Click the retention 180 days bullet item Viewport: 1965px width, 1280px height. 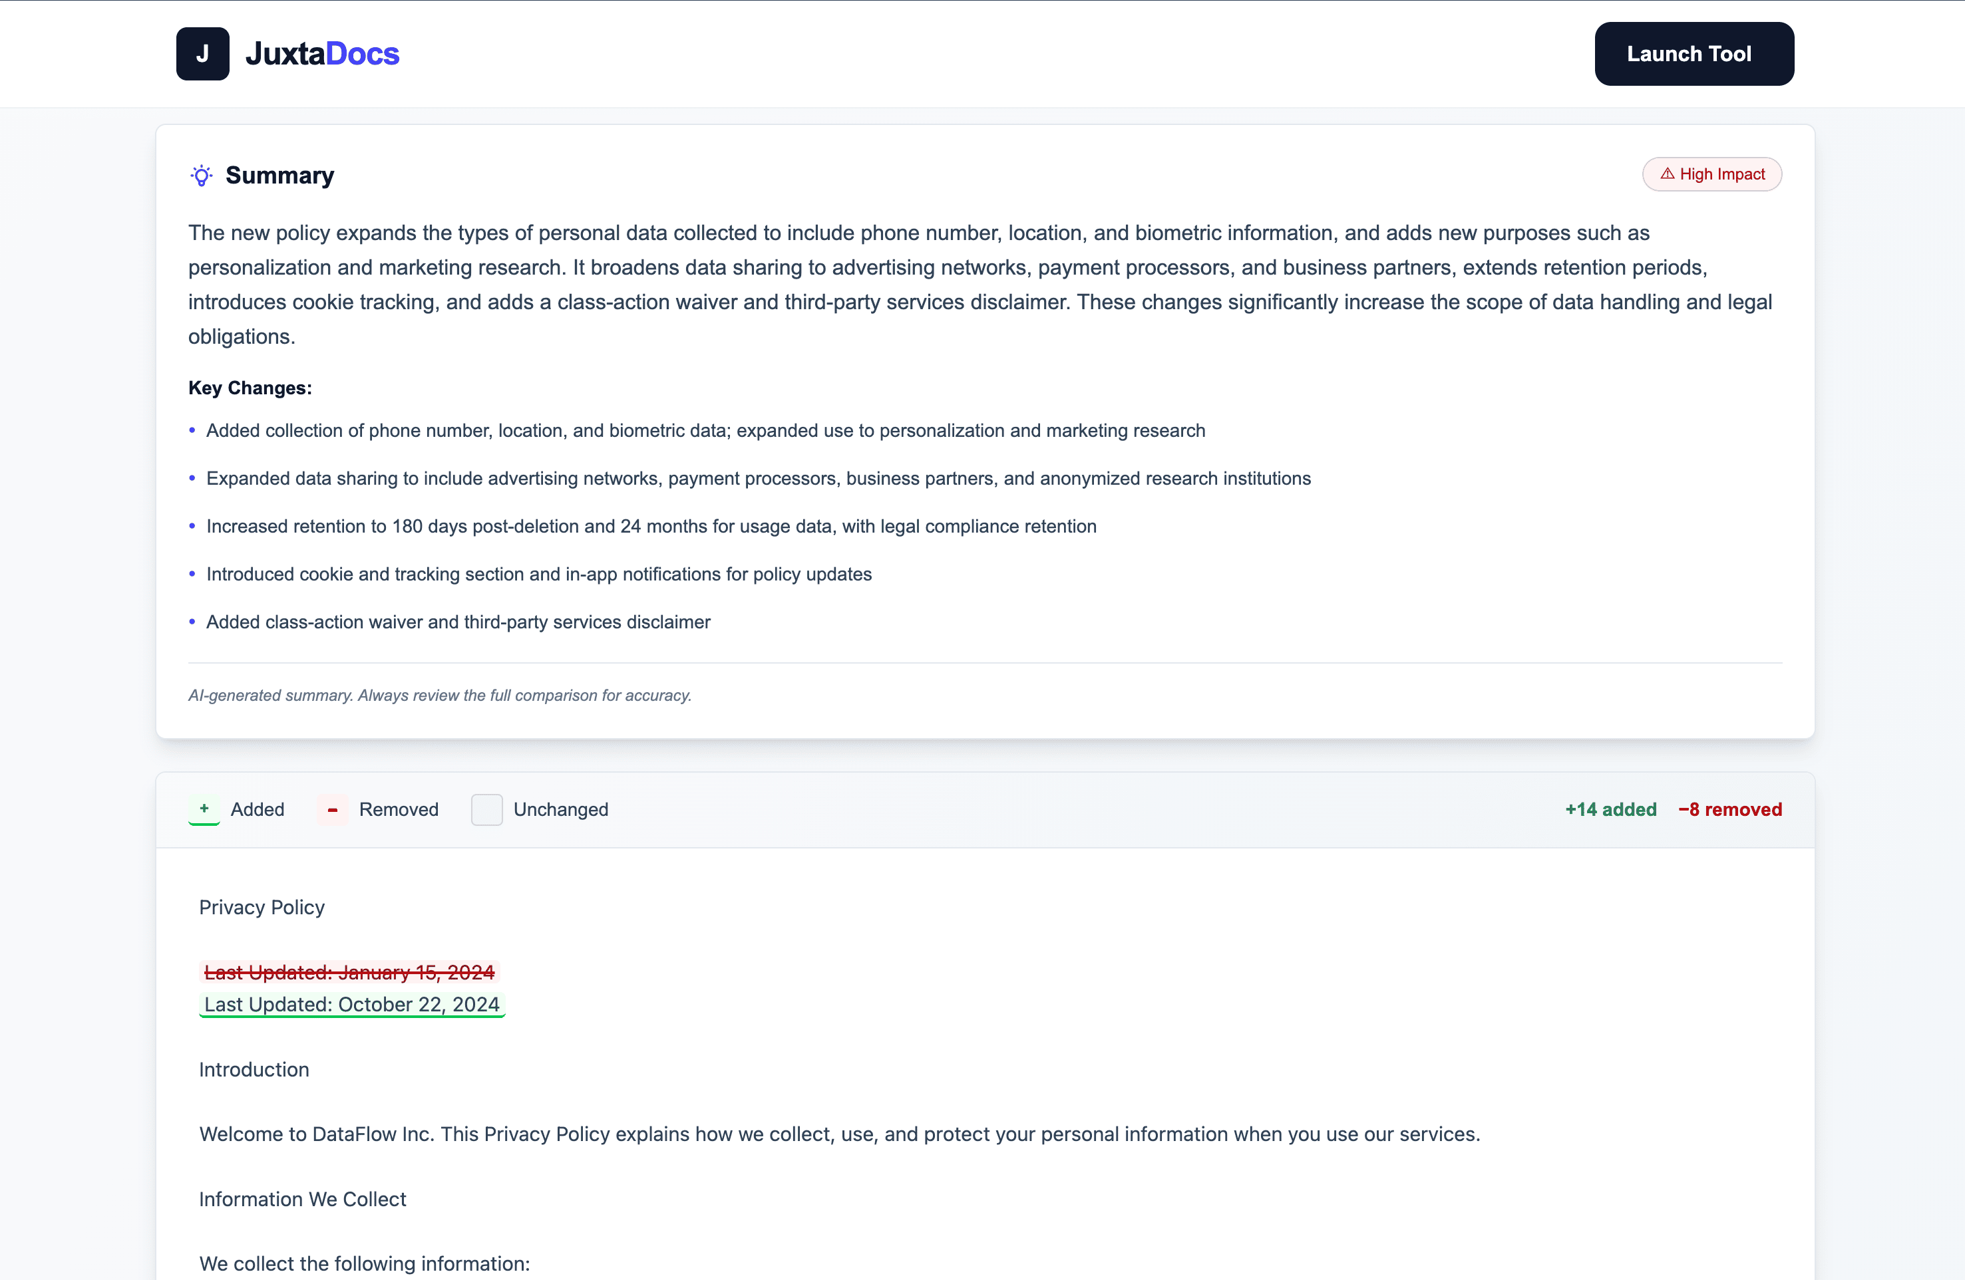(x=651, y=527)
